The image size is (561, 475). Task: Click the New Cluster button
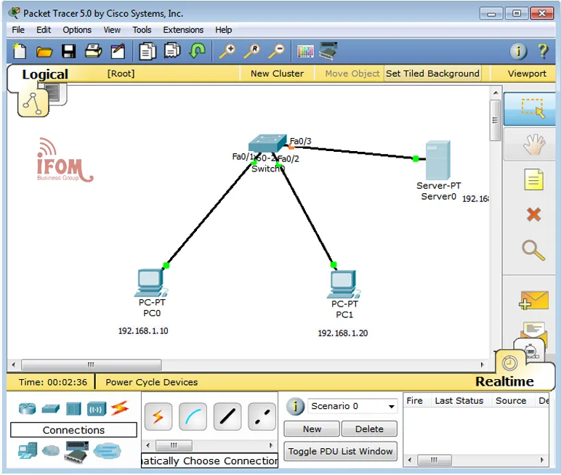(x=277, y=73)
